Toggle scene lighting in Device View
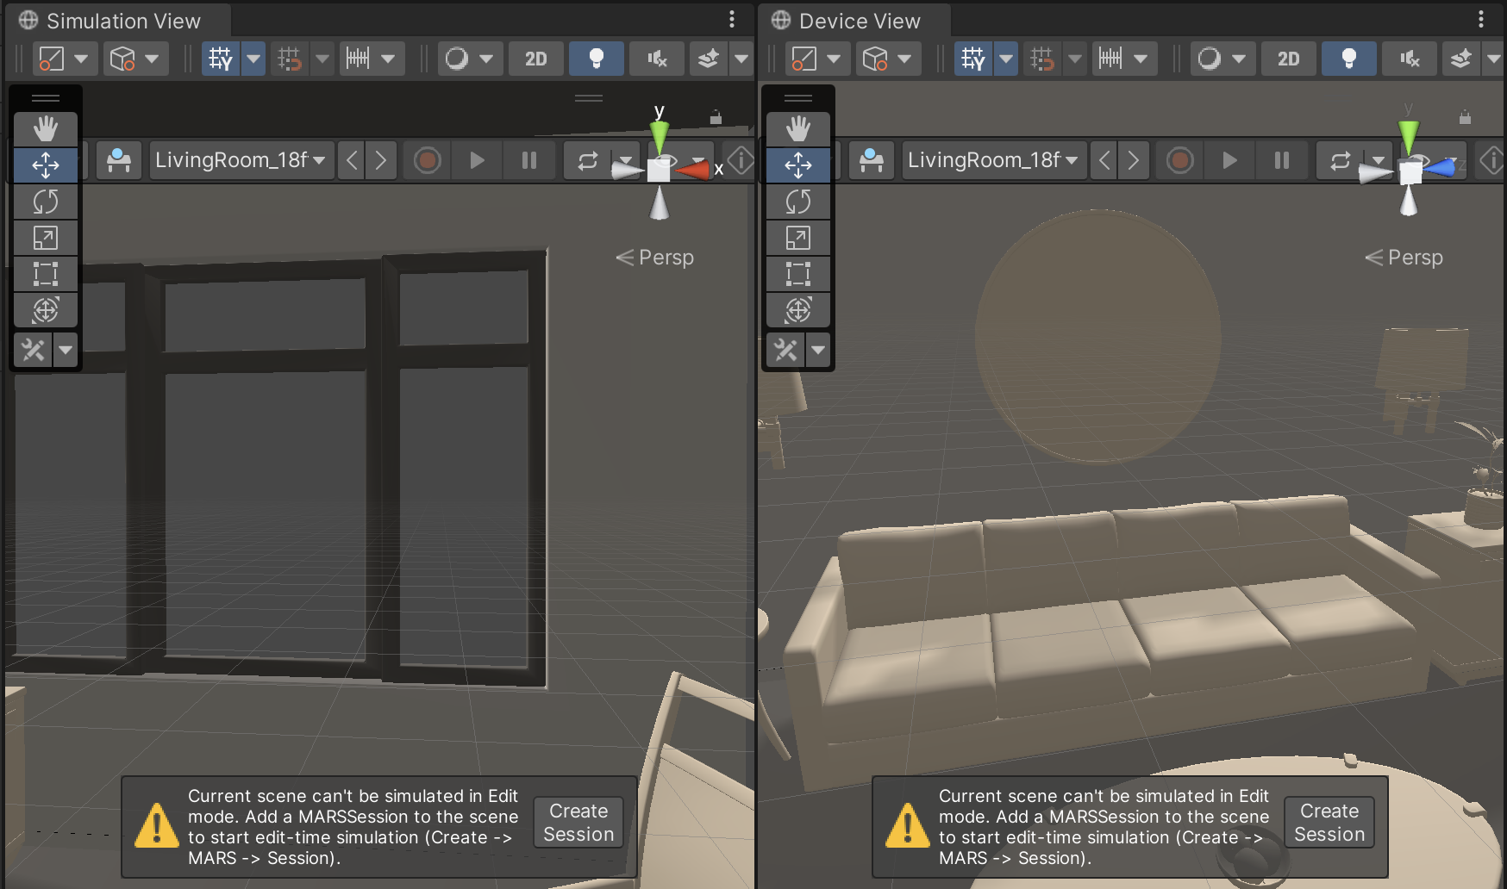 (1349, 59)
